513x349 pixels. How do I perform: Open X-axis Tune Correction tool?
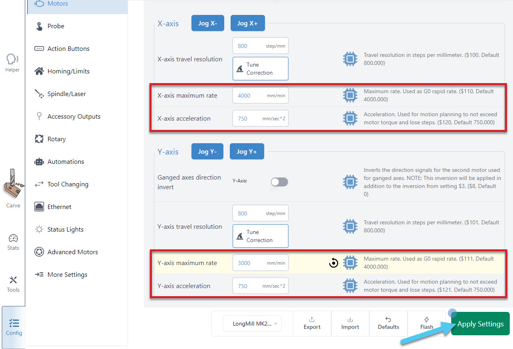[260, 69]
